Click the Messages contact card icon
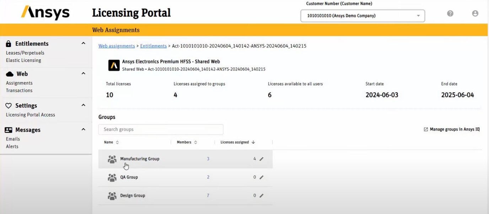489x214 pixels. click(8, 130)
